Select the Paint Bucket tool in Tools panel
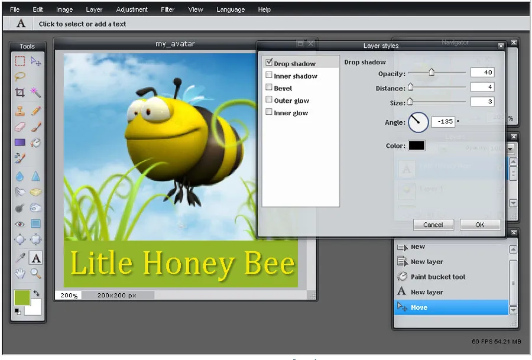Image resolution: width=532 pixels, height=360 pixels. [35, 142]
